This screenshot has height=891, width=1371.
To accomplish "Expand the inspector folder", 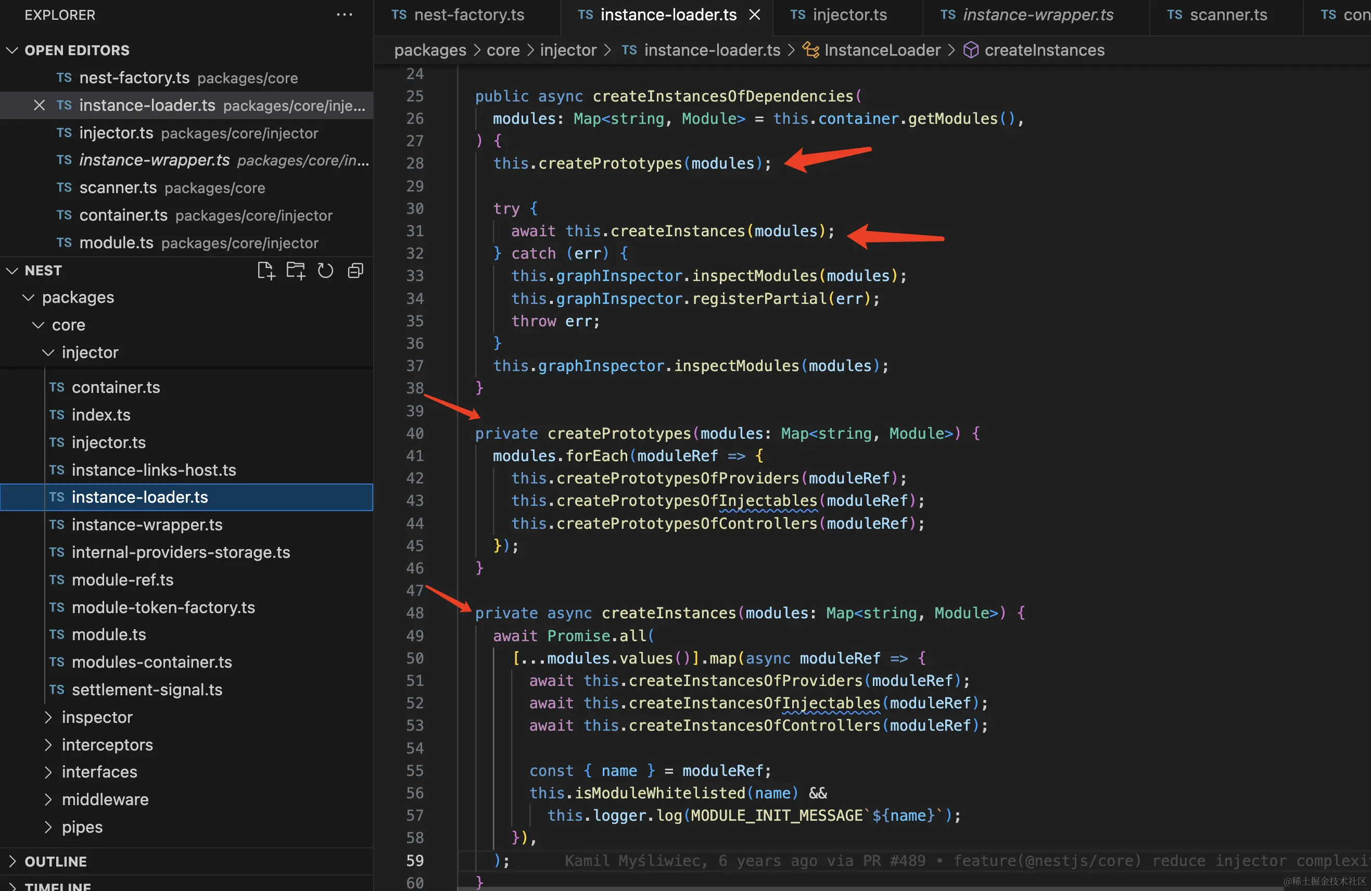I will coord(48,717).
